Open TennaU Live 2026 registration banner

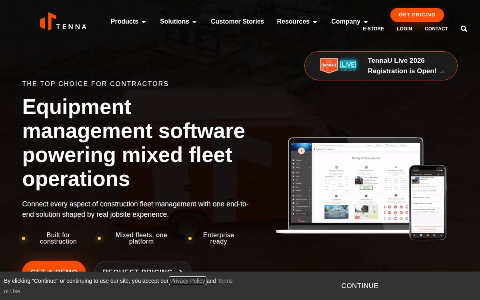coord(381,66)
